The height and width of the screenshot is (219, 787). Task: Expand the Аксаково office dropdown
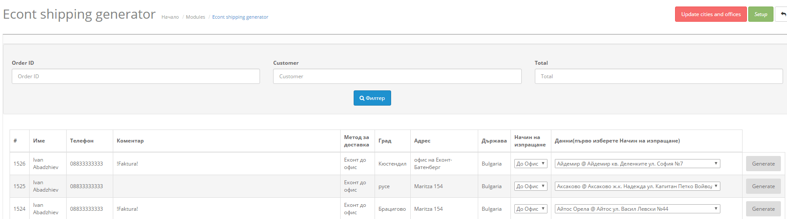click(637, 186)
